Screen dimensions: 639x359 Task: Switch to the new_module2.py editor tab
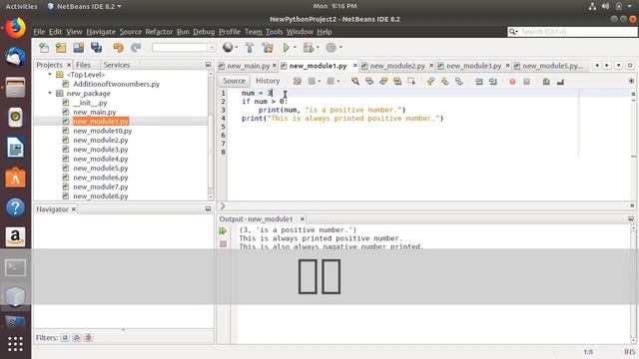pyautogui.click(x=397, y=66)
